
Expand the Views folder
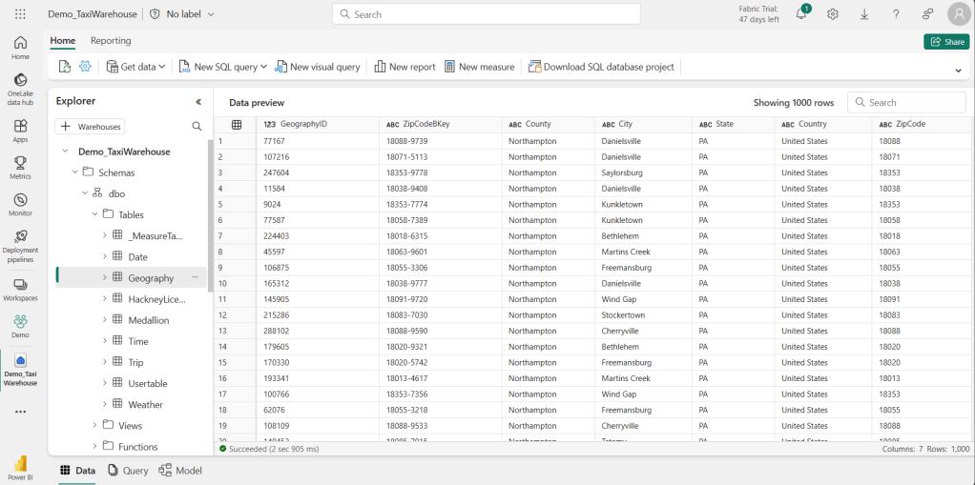[x=94, y=425]
